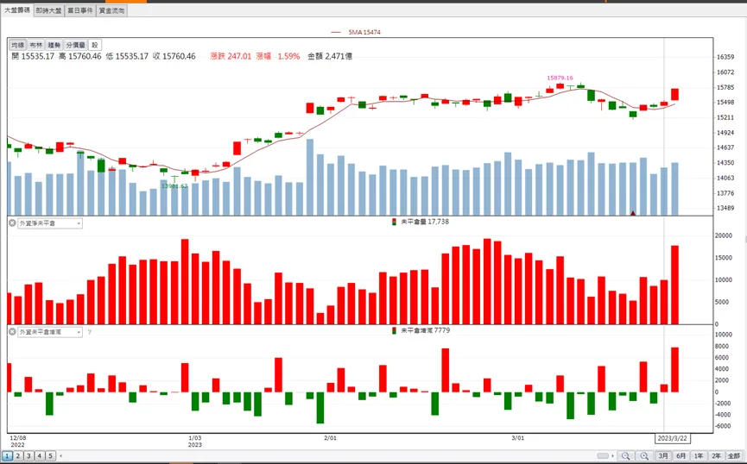The image size is (747, 464).
Task: Click the 金額 2,471億 turnover value
Action: pyautogui.click(x=330, y=56)
